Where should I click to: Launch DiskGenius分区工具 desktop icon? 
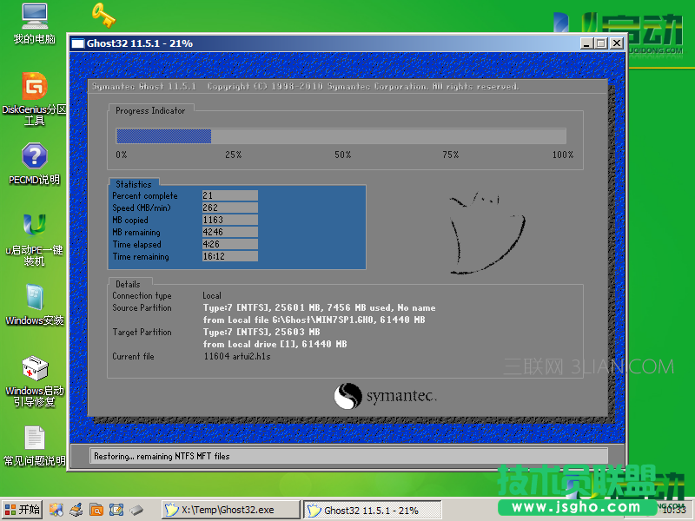click(x=35, y=98)
